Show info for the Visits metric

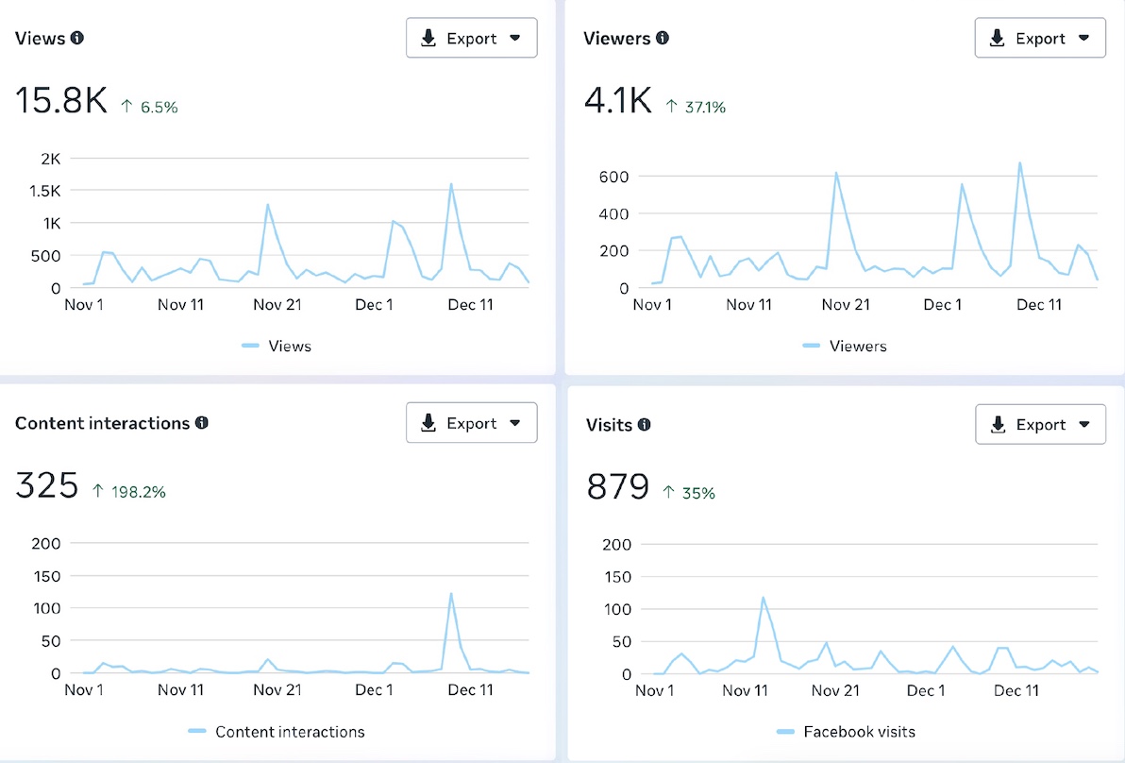pyautogui.click(x=645, y=425)
